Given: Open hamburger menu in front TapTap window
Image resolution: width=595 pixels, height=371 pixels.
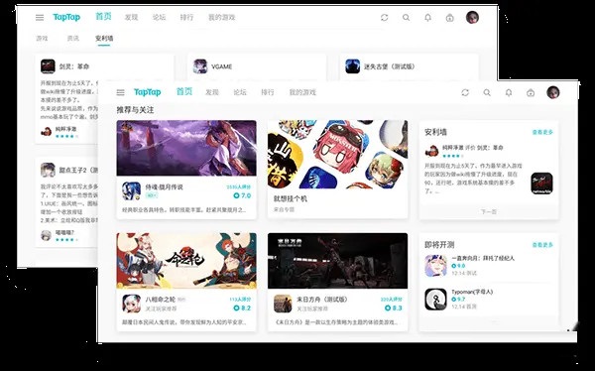Looking at the screenshot, I should coord(120,92).
